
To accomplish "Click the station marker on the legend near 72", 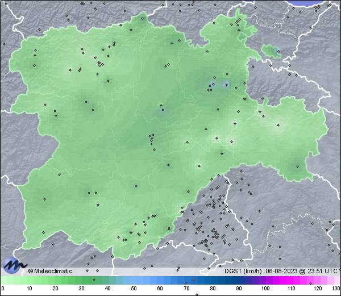I will coord(194,280).
